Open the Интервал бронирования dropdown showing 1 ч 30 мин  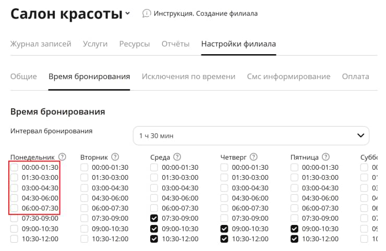click(251, 136)
